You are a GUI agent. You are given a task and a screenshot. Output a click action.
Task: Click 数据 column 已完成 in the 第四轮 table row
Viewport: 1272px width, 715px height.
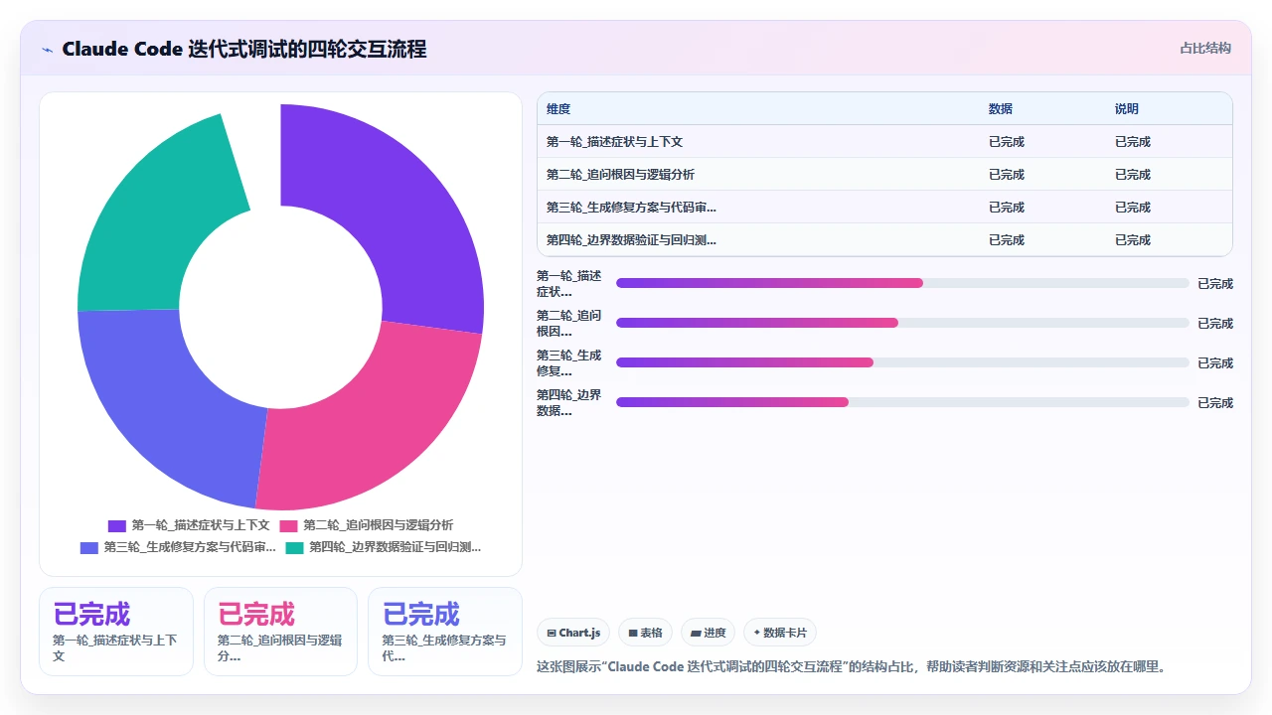(1007, 240)
